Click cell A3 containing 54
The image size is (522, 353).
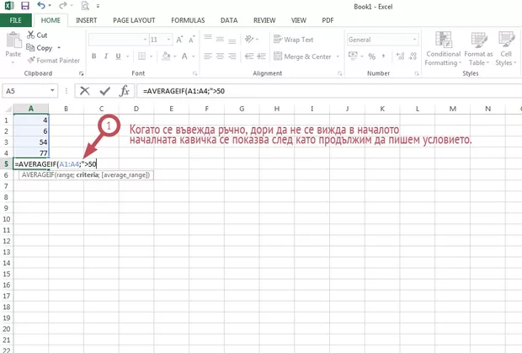pyautogui.click(x=31, y=142)
